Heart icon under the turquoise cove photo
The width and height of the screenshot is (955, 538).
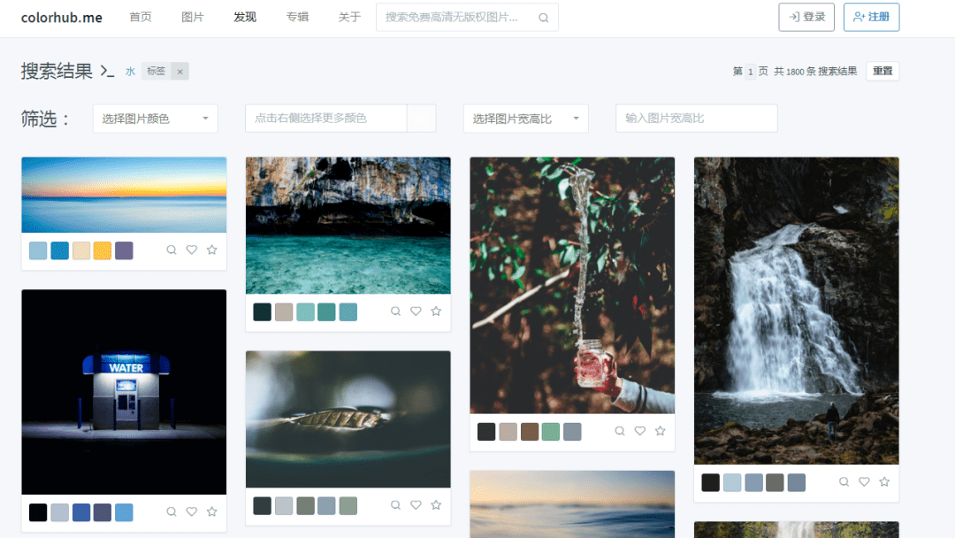point(416,311)
